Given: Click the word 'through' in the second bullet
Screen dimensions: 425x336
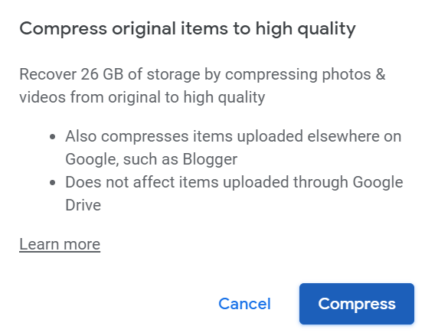Looking at the screenshot, I should 321,182.
